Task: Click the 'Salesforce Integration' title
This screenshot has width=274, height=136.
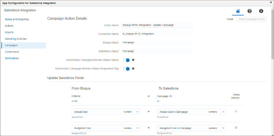Action: coord(20,10)
